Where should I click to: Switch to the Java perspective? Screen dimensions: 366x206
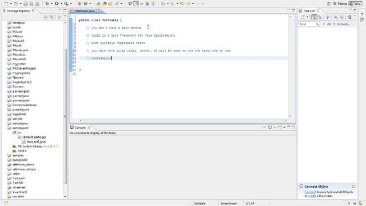355,3
